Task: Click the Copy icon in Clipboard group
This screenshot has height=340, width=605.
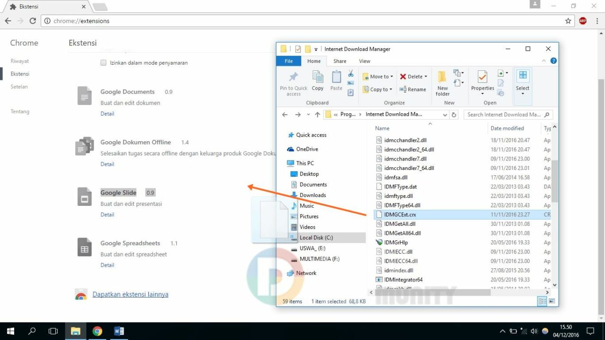Action: 318,80
